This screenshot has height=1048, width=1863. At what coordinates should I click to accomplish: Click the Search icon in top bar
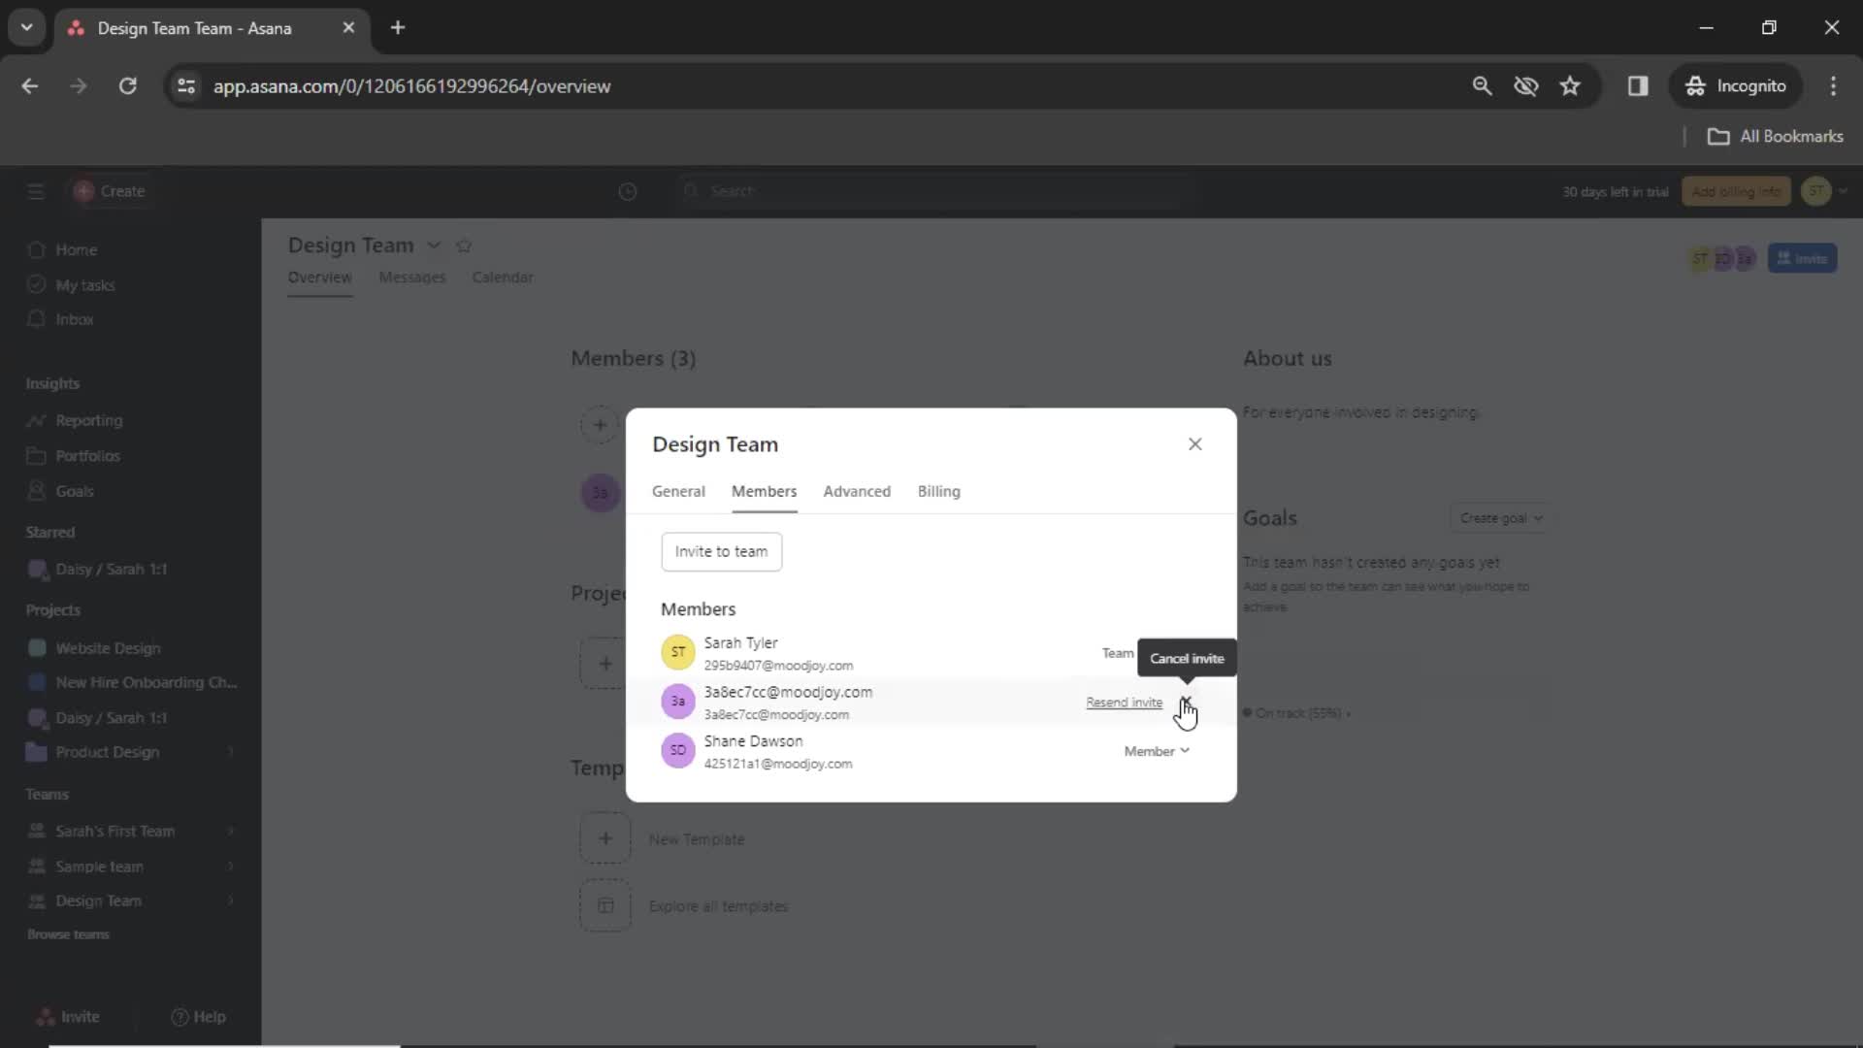point(691,190)
